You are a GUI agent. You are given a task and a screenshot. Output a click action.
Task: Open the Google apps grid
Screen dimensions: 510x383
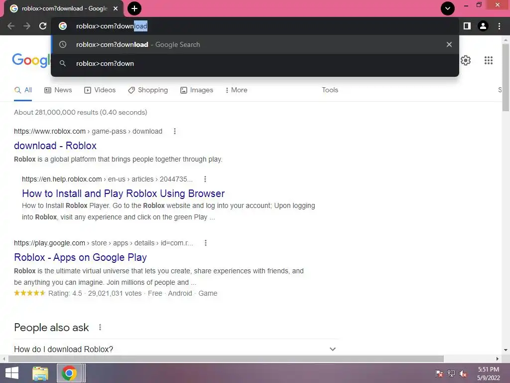pos(488,60)
